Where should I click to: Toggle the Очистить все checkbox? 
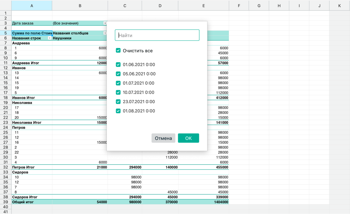(x=118, y=51)
